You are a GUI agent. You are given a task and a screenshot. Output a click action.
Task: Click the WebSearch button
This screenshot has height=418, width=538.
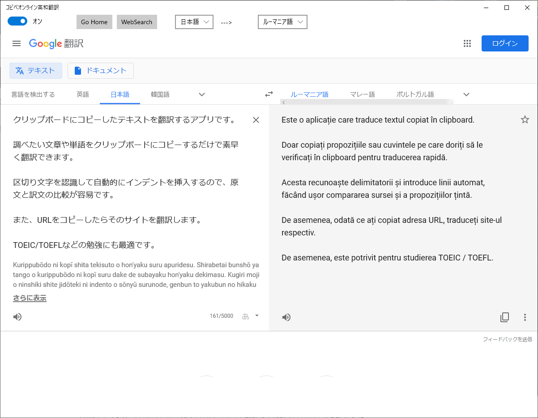click(x=137, y=22)
